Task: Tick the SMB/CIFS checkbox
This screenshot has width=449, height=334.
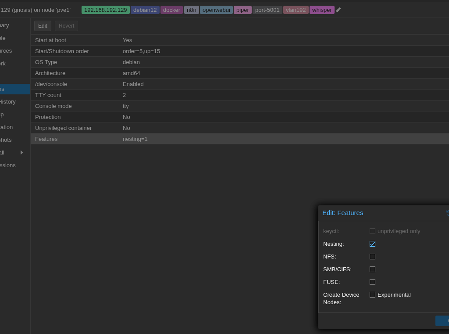Action: pos(372,269)
